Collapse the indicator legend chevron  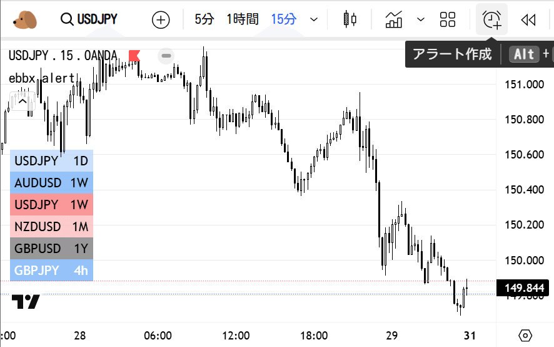(23, 100)
